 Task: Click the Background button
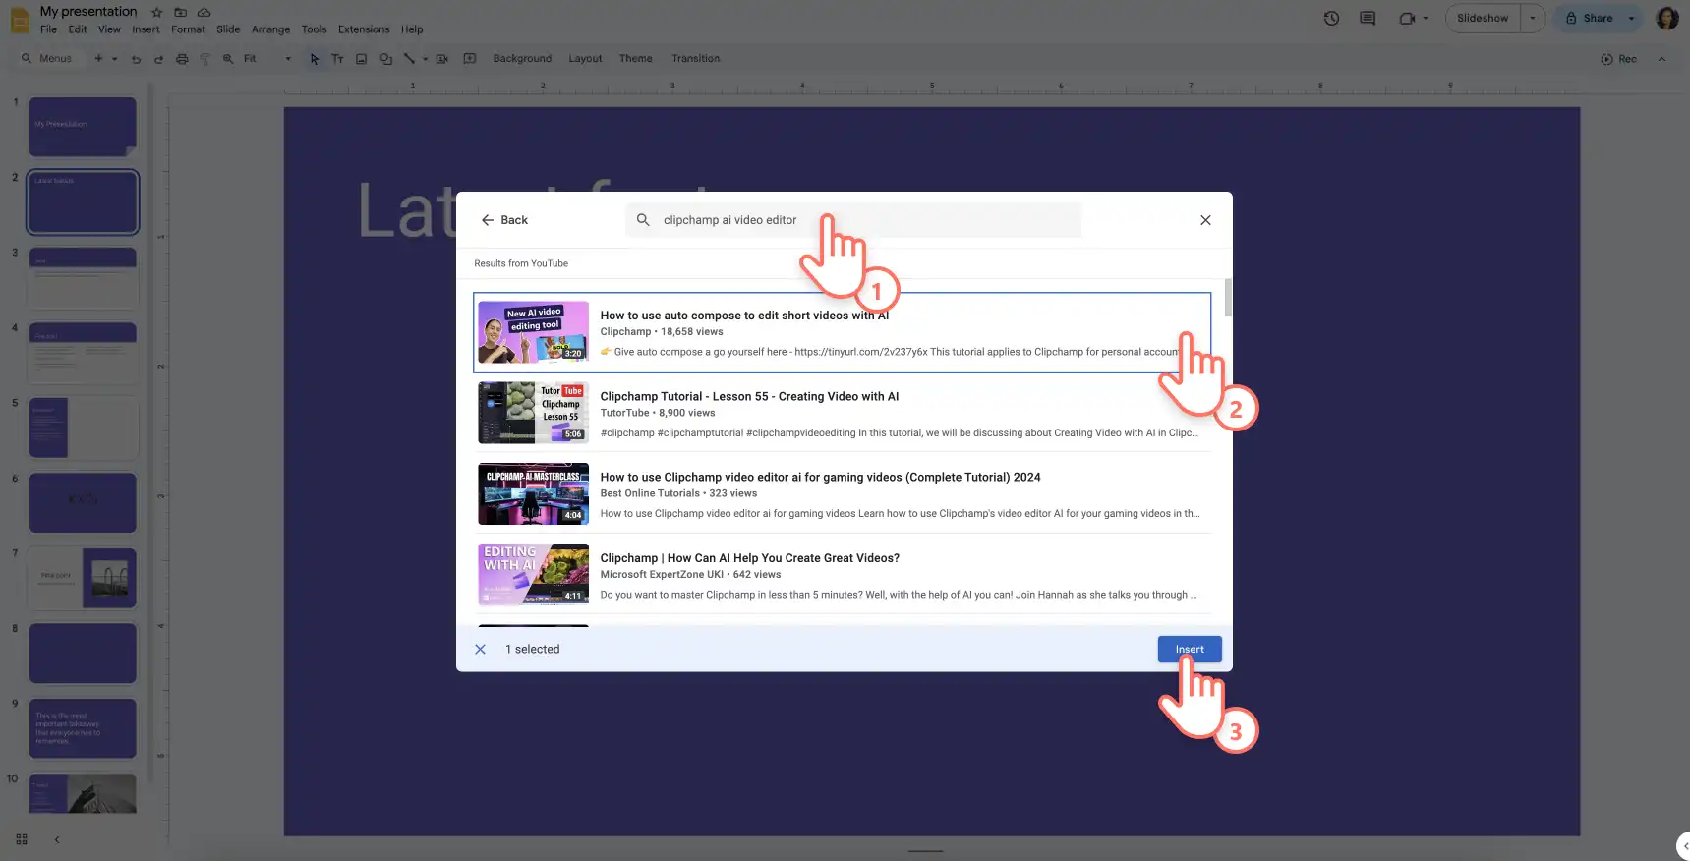(x=522, y=59)
